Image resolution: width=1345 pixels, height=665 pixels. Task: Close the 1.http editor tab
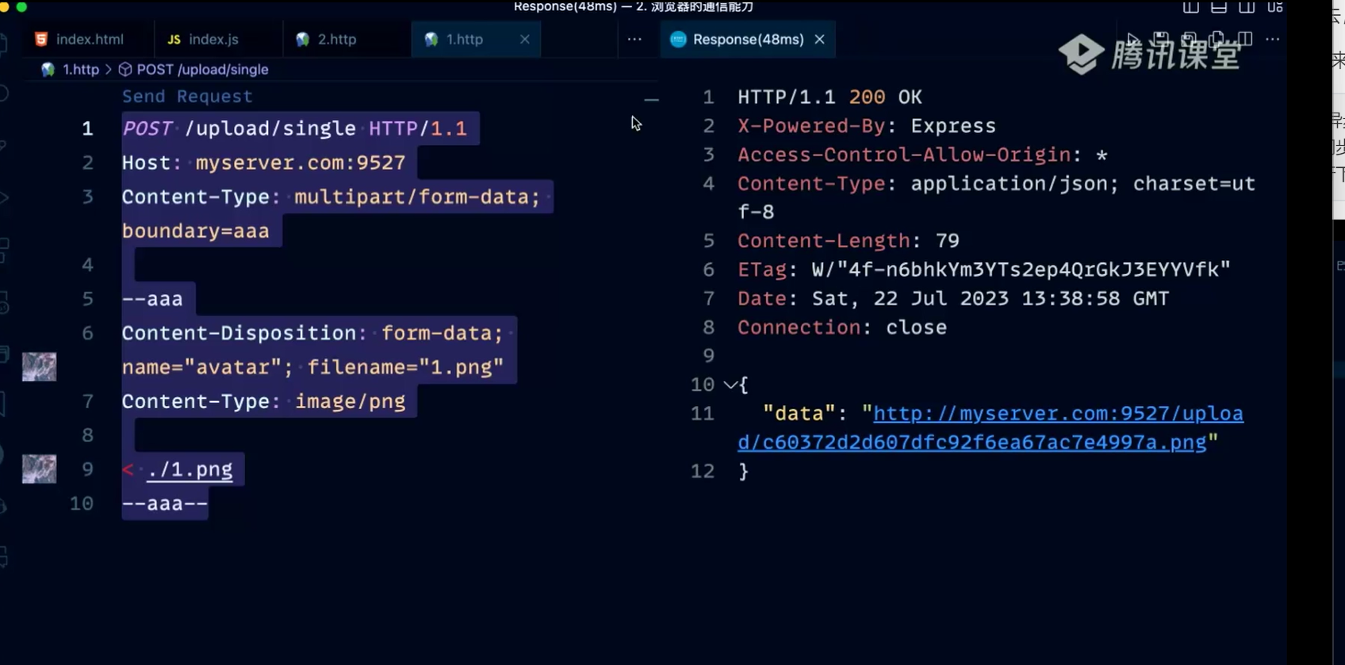pos(525,39)
